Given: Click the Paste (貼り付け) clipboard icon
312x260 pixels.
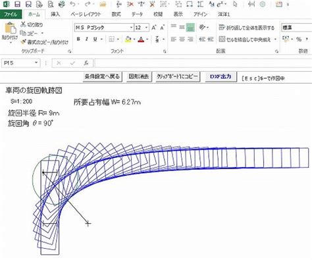Looking at the screenshot, I should point(10,28).
